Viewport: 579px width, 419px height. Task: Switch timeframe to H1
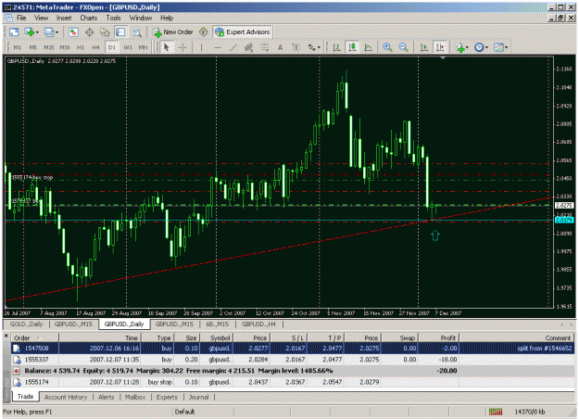coord(80,47)
